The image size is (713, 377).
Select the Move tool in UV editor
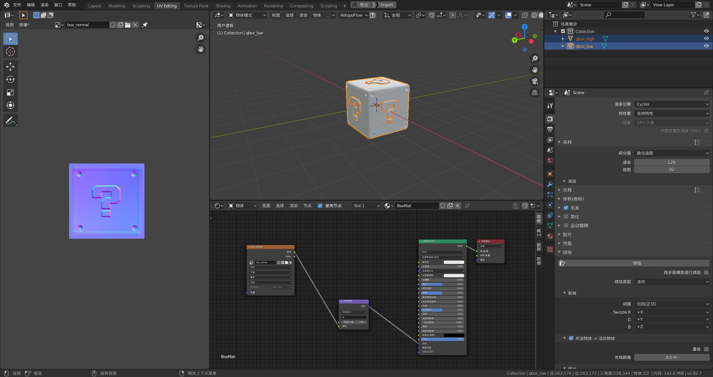click(10, 67)
